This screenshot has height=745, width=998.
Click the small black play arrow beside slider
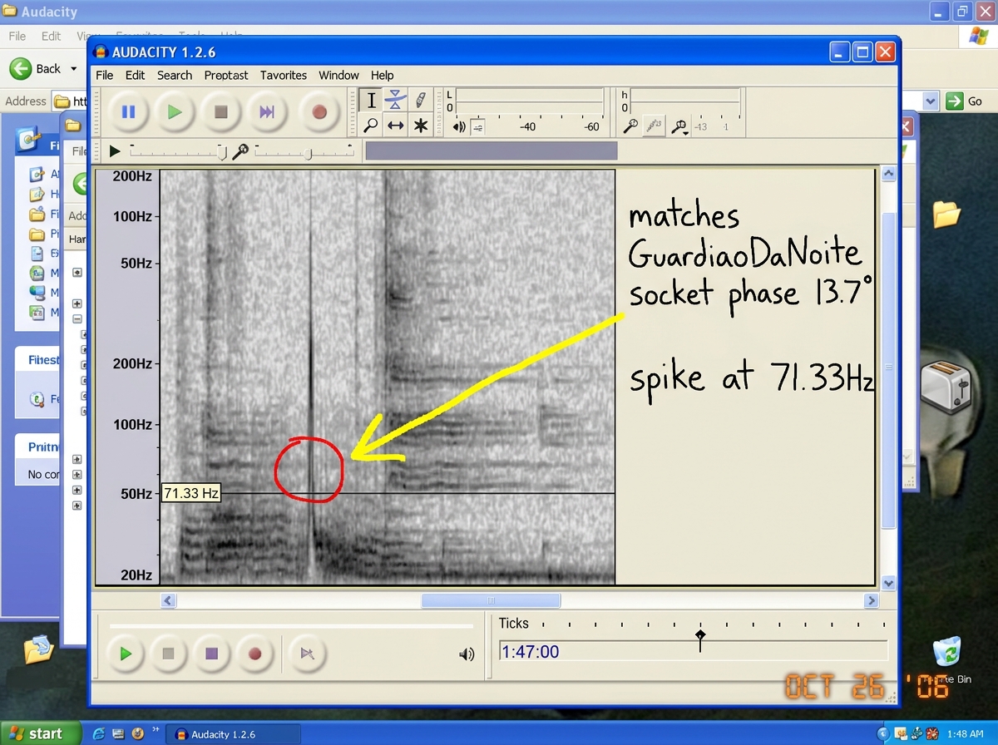click(115, 151)
